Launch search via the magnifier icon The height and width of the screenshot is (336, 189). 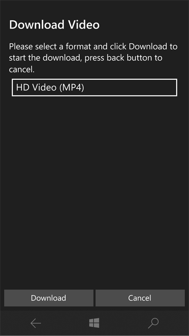[x=153, y=323]
